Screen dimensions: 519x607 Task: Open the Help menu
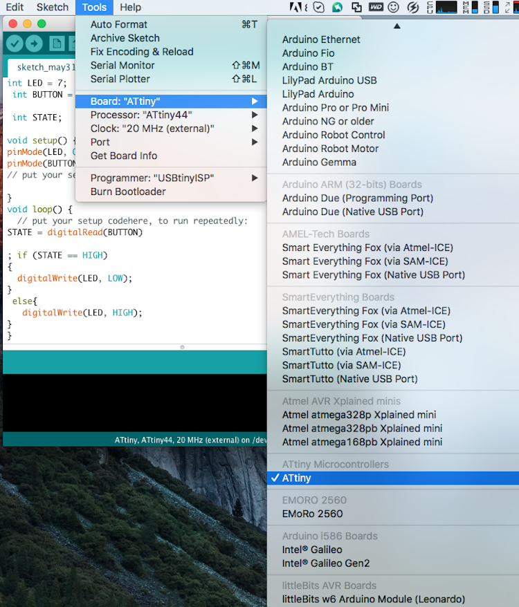coord(130,7)
